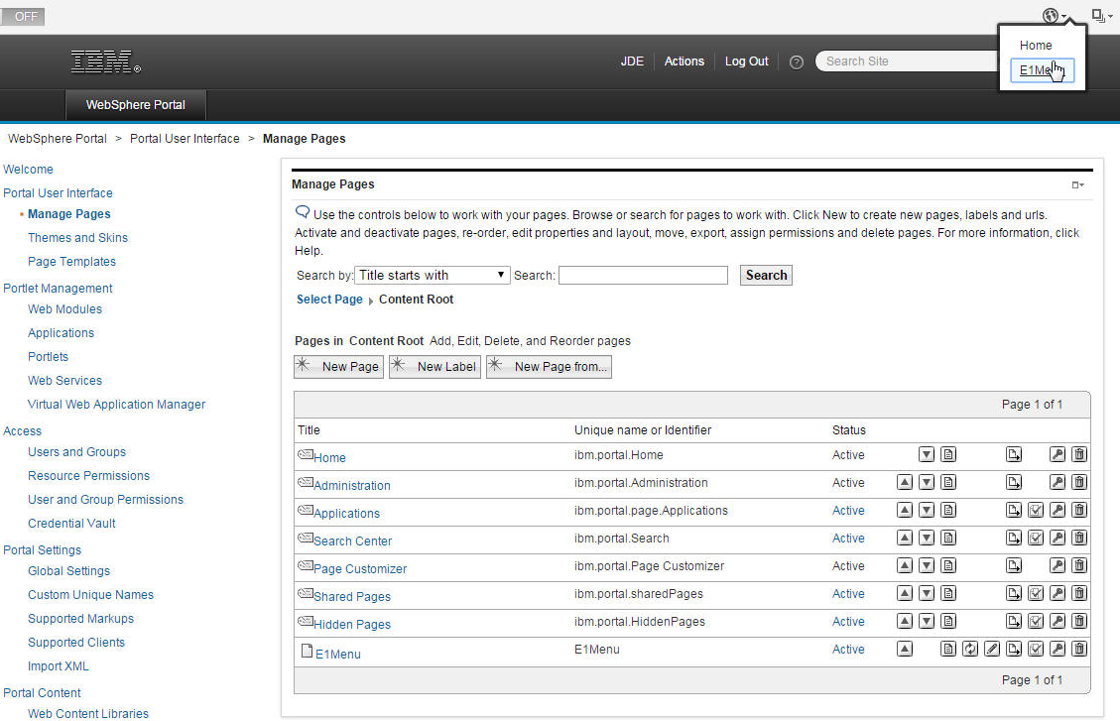The image size is (1120, 721).
Task: Open Global Settings link
Action: pyautogui.click(x=68, y=571)
